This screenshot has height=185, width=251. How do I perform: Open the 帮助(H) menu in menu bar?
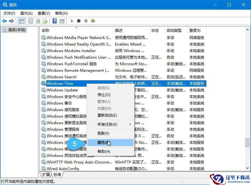[x=61, y=13]
